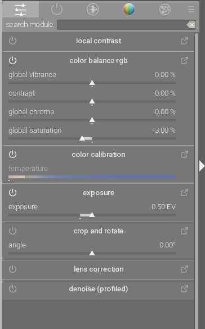Open the module presets hamburger menu

pyautogui.click(x=191, y=10)
